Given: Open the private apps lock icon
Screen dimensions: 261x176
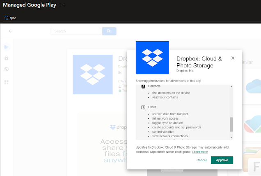Looking at the screenshot, I should point(7,58).
